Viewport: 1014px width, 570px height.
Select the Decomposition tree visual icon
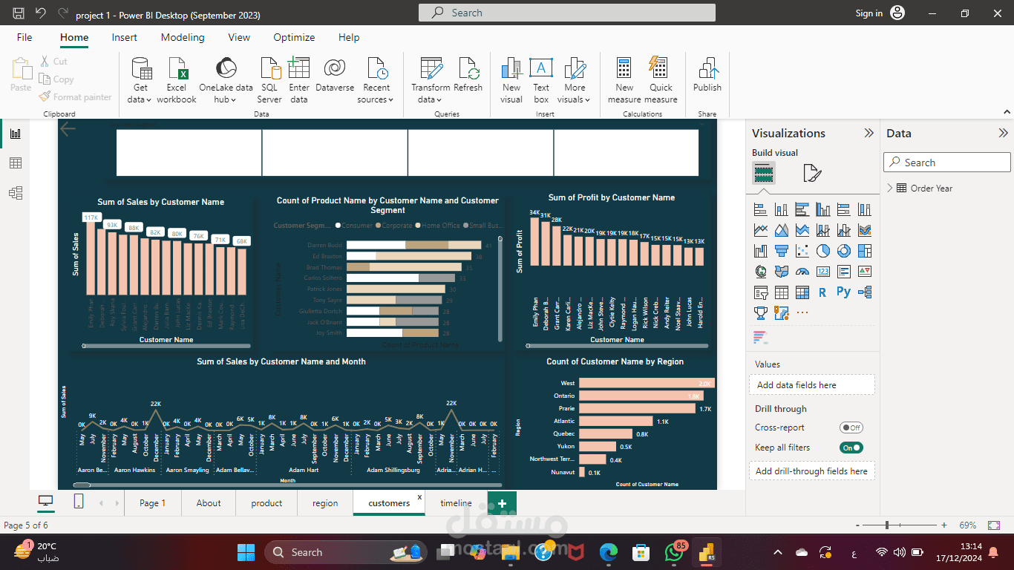[x=864, y=292]
